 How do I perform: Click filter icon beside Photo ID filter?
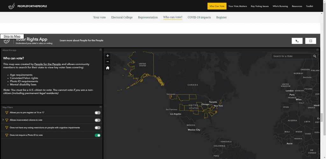click(7, 135)
